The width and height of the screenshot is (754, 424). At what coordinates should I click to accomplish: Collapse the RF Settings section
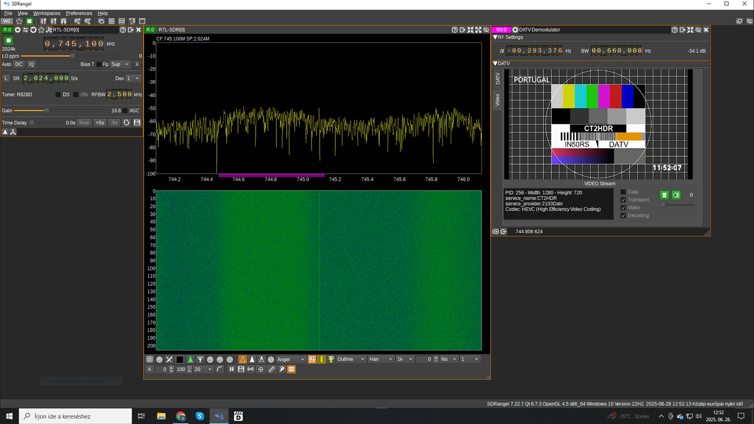tap(495, 37)
